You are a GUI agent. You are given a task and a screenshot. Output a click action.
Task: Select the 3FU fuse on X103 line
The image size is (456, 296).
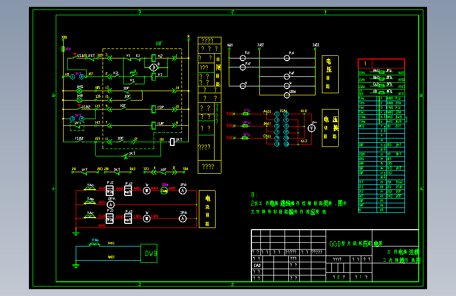[x=246, y=138]
